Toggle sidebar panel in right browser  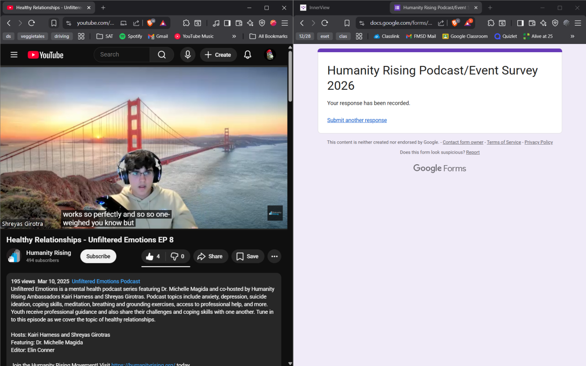(x=520, y=23)
